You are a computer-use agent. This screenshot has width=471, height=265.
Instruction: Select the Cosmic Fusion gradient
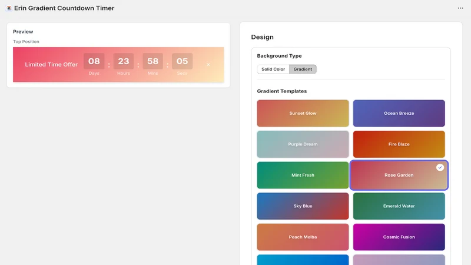(x=399, y=237)
